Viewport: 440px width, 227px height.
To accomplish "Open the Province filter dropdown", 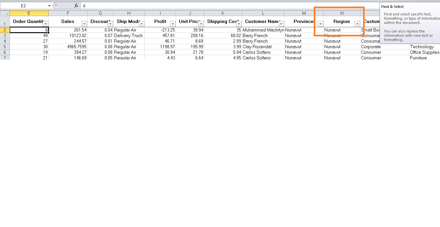I will pyautogui.click(x=320, y=23).
